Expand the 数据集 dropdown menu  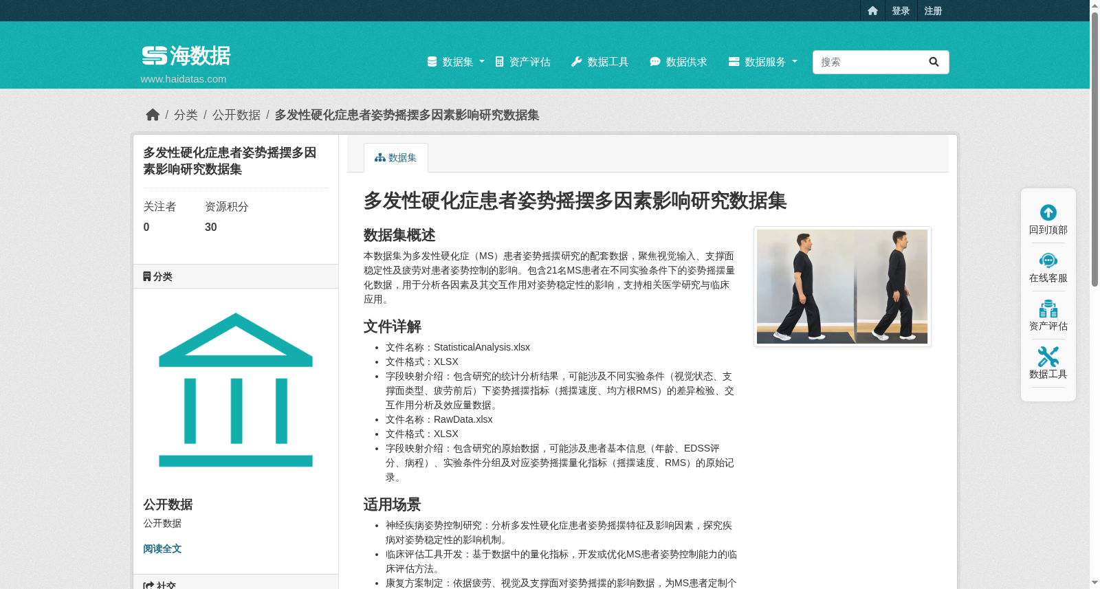[456, 62]
